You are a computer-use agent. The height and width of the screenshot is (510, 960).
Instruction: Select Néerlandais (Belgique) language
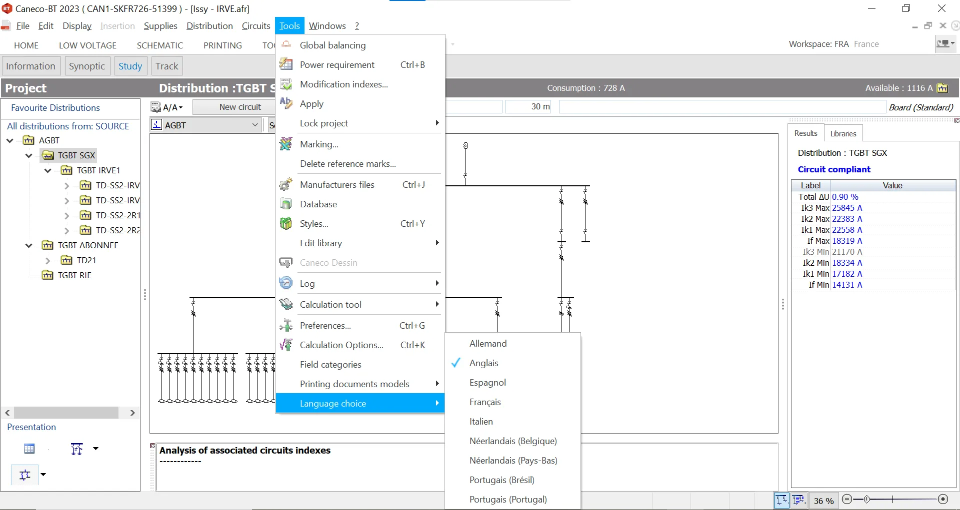513,441
